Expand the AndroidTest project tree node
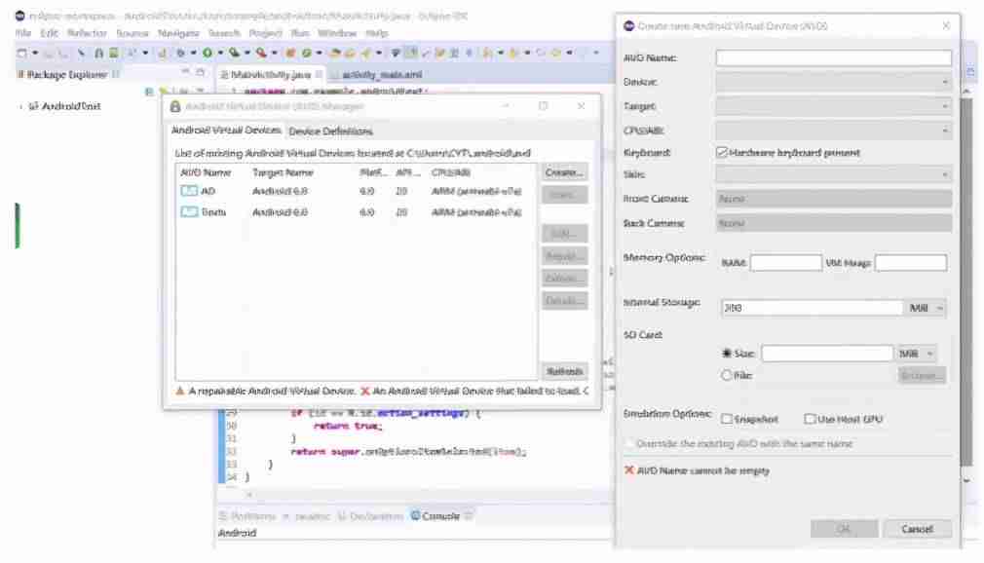This screenshot has height=563, width=984. (x=20, y=107)
